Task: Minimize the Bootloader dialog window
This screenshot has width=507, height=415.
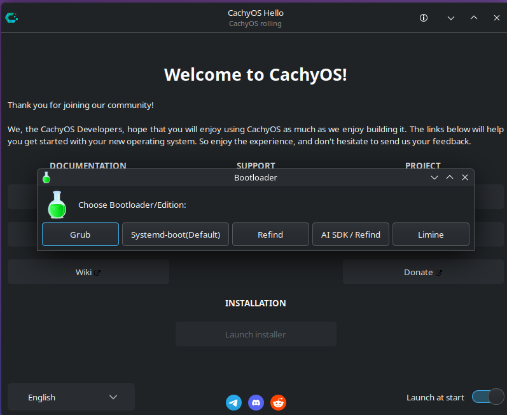Action: [x=434, y=177]
